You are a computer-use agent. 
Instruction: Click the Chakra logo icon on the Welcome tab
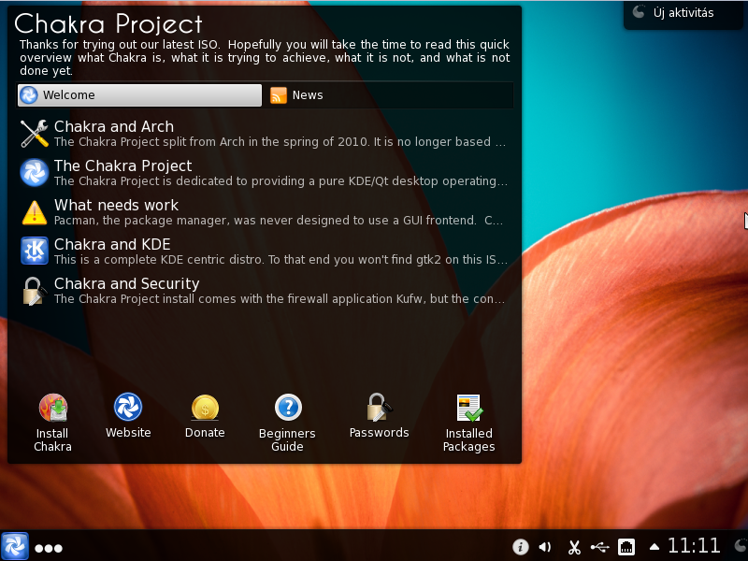pyautogui.click(x=29, y=95)
